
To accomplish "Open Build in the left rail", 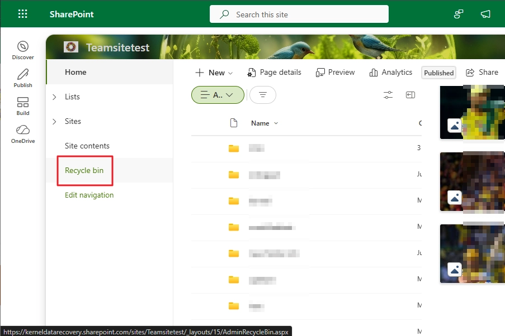I will tap(23, 106).
